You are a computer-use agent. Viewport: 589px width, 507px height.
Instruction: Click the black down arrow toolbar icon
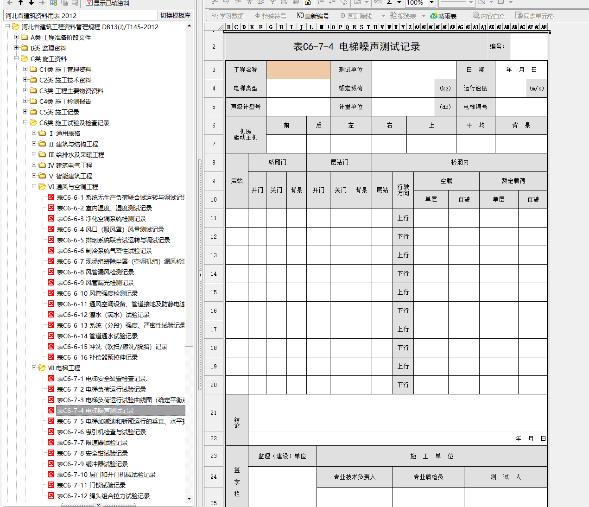31,2
